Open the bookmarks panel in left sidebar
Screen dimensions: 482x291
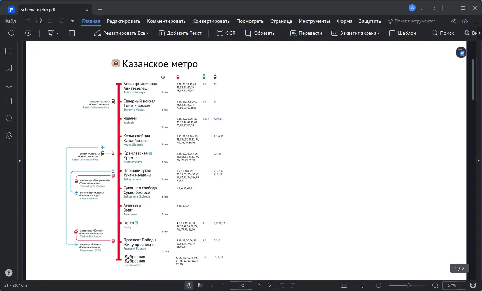pos(9,68)
